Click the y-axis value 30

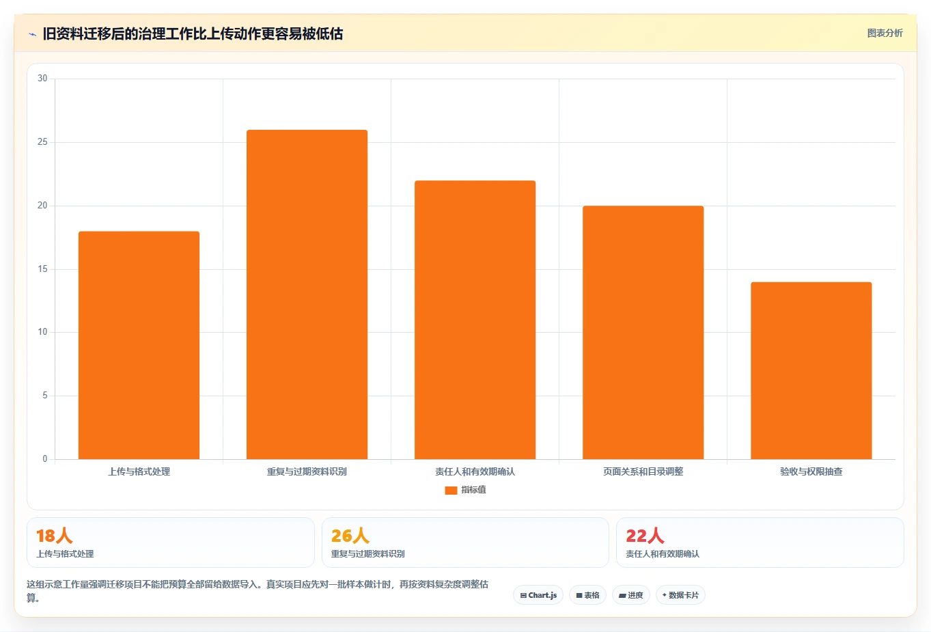[x=42, y=79]
